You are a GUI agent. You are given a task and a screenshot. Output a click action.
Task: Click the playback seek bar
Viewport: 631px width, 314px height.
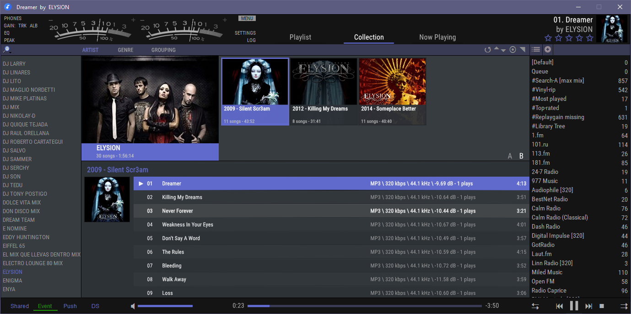pyautogui.click(x=364, y=306)
